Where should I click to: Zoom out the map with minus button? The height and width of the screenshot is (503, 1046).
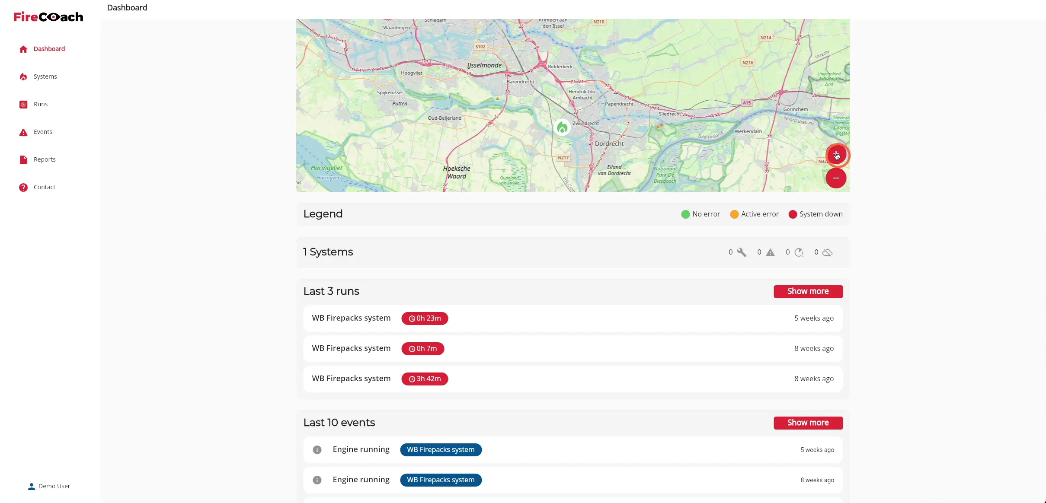pyautogui.click(x=836, y=178)
